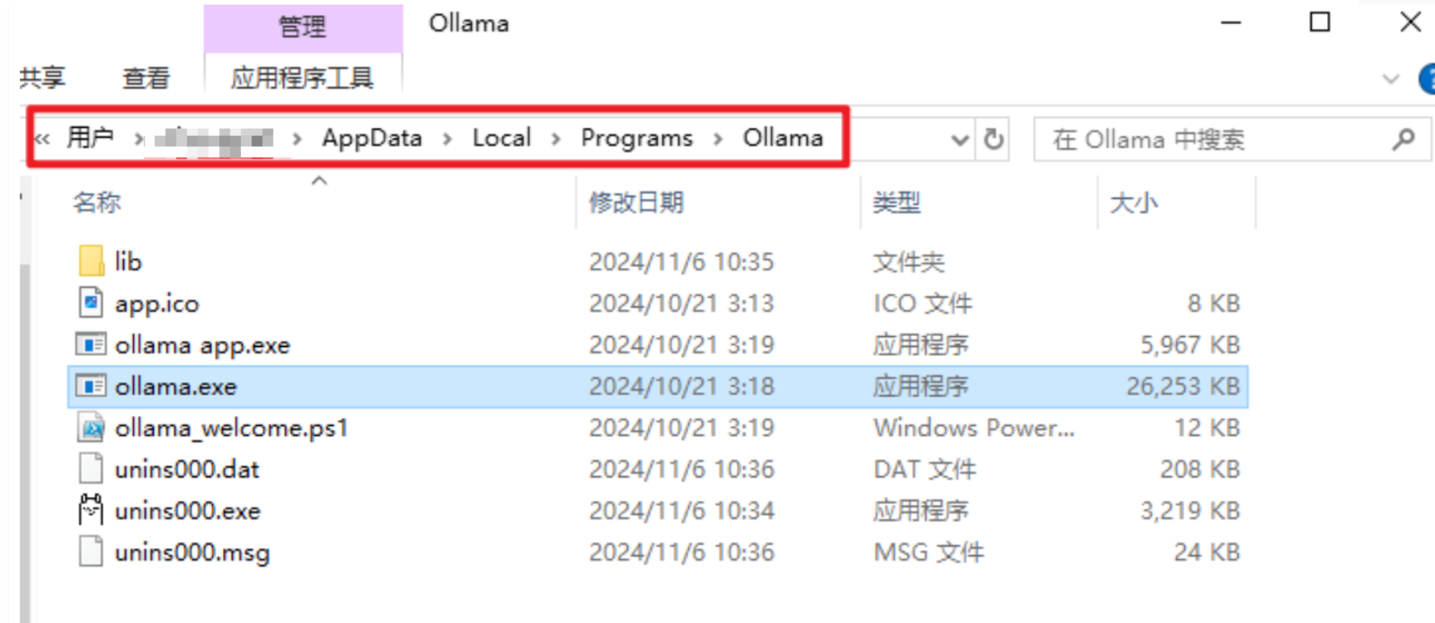
Task: Click the ollama.exe application icon
Action: click(91, 386)
